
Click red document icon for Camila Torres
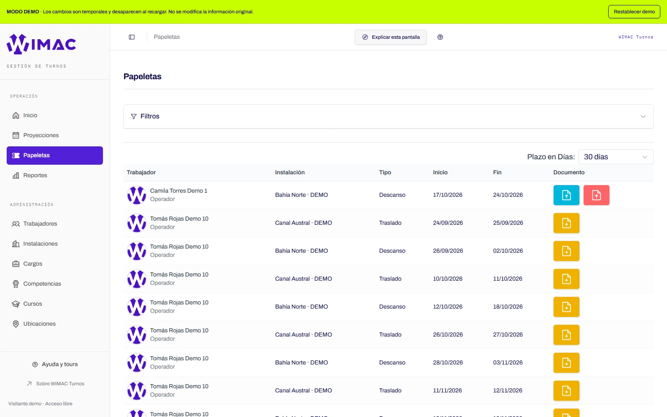pos(597,195)
